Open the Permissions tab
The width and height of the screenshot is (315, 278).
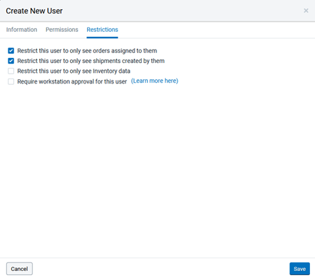(x=62, y=30)
